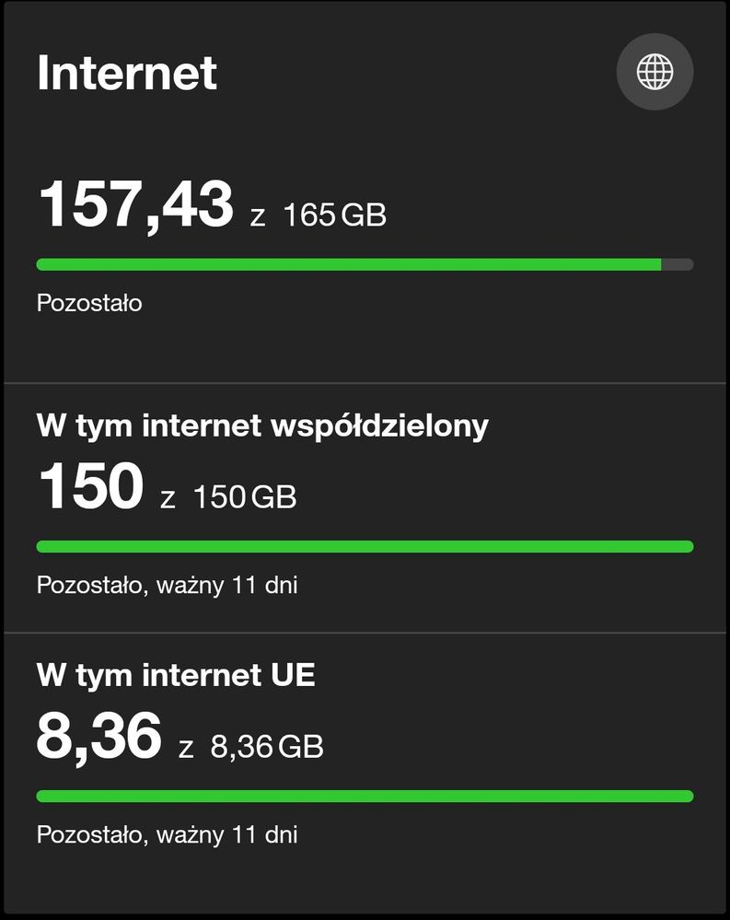The image size is (730, 920).
Task: Click the 8,36 GB UE total text
Action: pyautogui.click(x=267, y=747)
